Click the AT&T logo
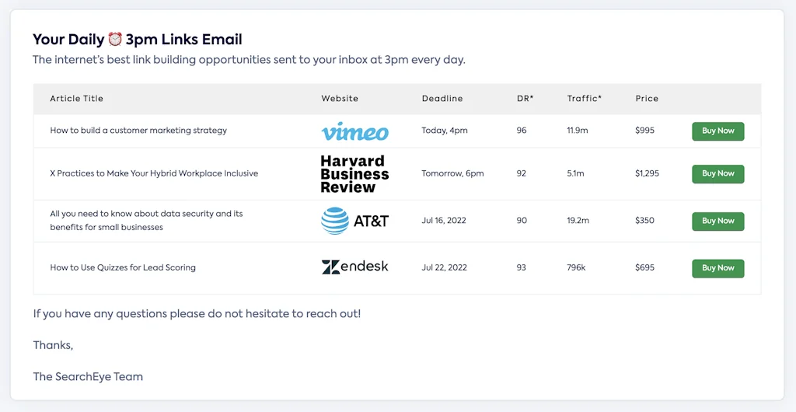This screenshot has width=796, height=412. pos(354,221)
